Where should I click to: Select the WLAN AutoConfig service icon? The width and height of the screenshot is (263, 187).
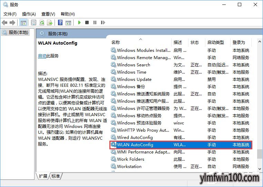(x=114, y=145)
